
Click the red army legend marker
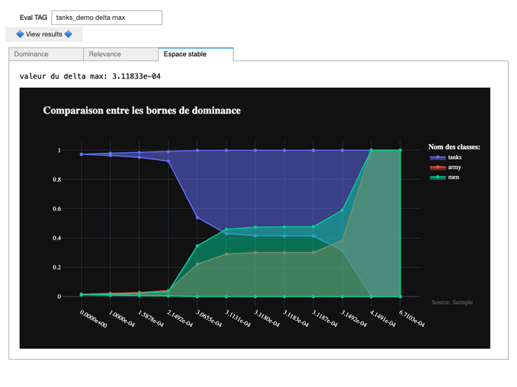tap(438, 167)
